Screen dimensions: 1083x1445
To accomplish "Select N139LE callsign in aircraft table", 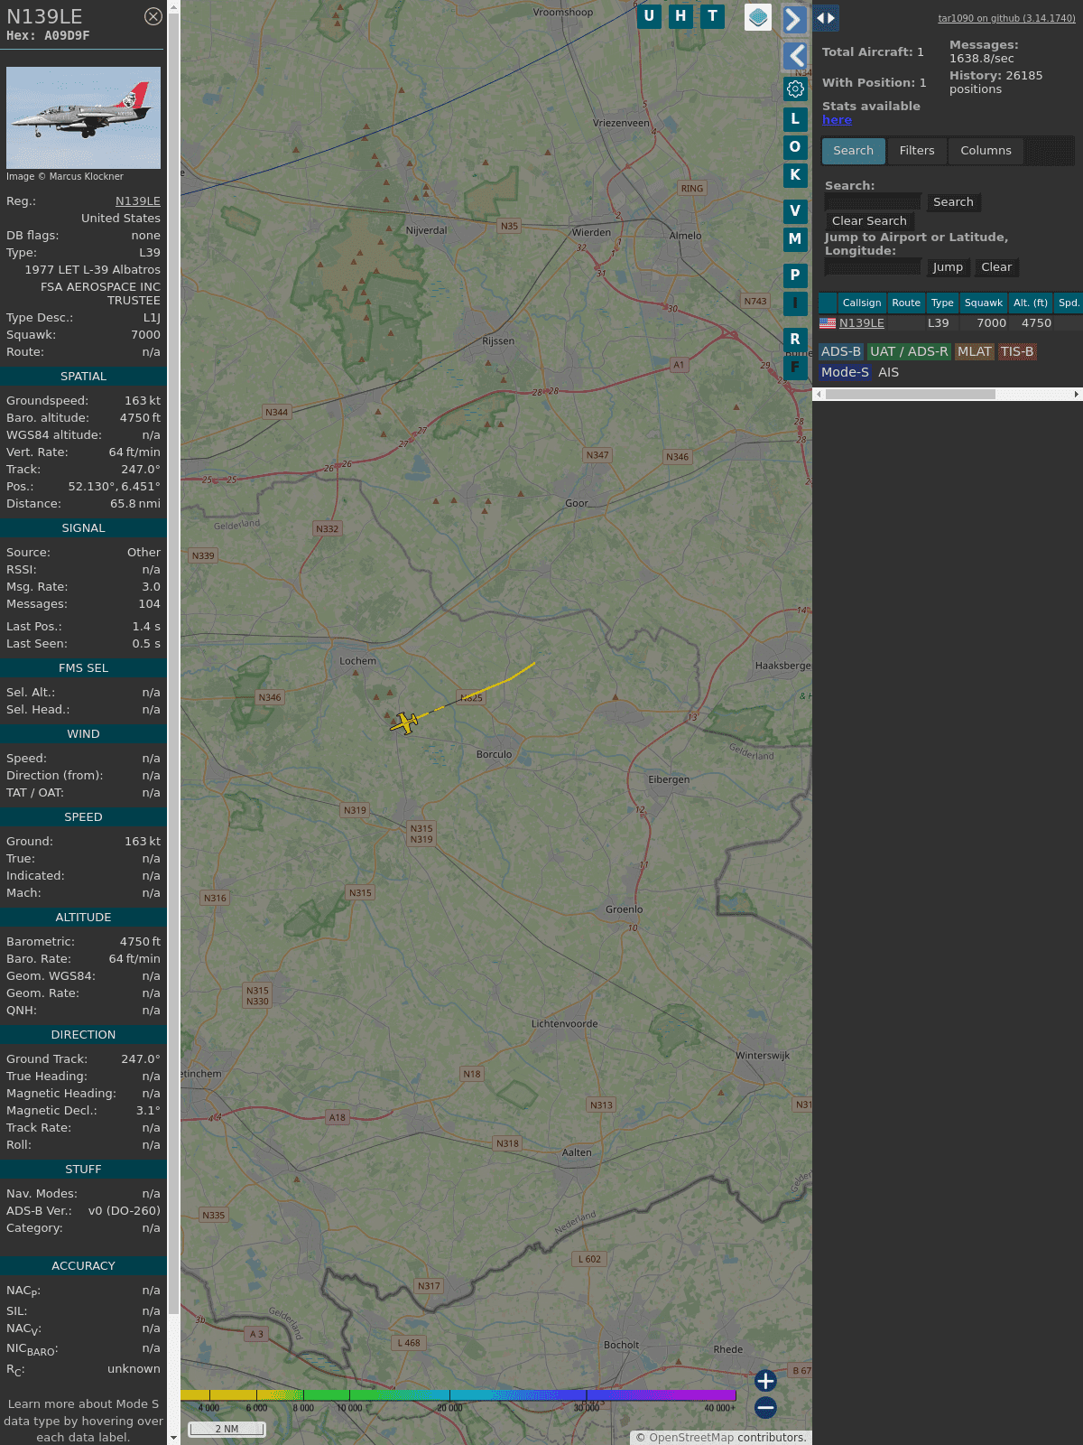I will [x=862, y=322].
